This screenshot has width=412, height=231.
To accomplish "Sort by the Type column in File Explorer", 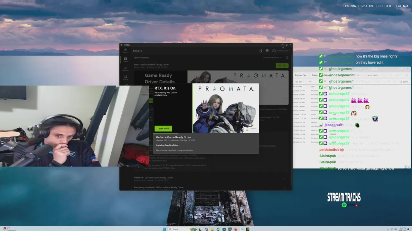I will coord(313,87).
